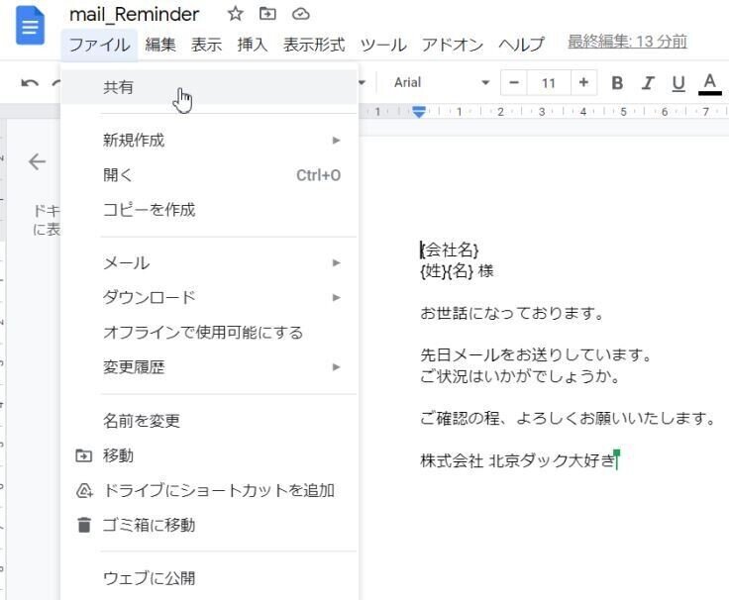Click the signature 株式会社 北京ダック大好き
The width and height of the screenshot is (729, 600).
coord(518,460)
